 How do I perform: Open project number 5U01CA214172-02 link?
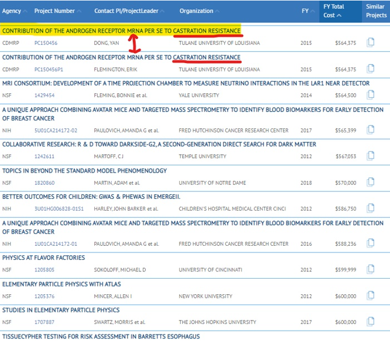(x=56, y=131)
